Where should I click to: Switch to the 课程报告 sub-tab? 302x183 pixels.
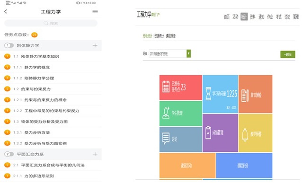[x=171, y=36]
